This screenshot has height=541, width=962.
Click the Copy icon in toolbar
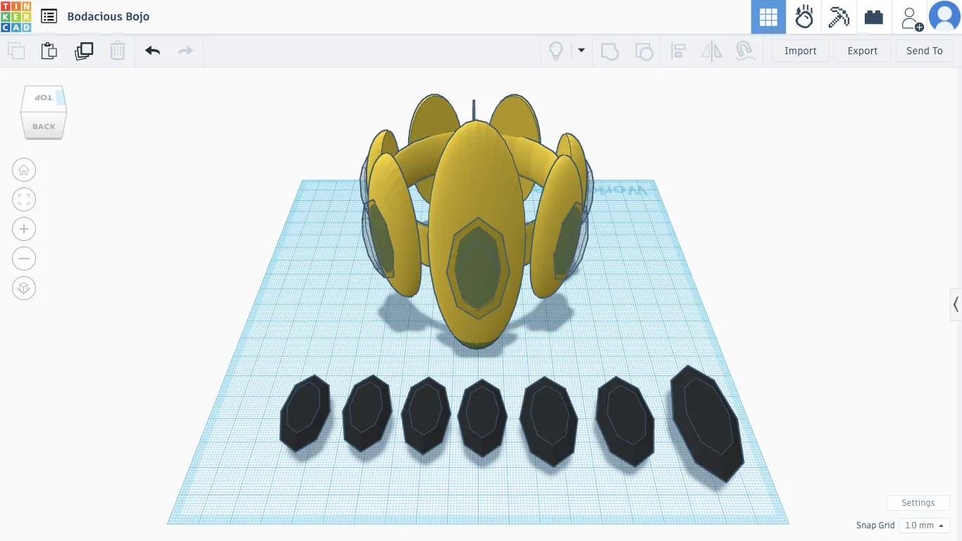click(16, 51)
